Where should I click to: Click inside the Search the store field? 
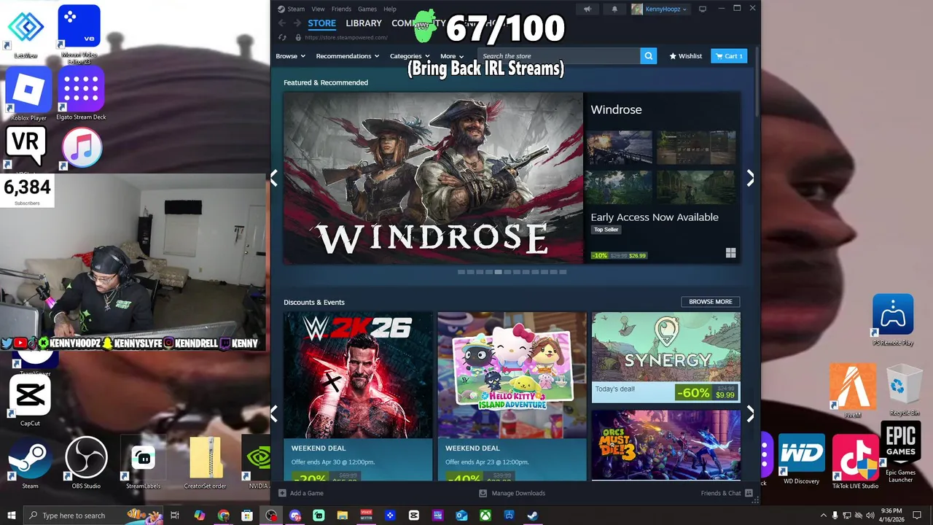(559, 56)
